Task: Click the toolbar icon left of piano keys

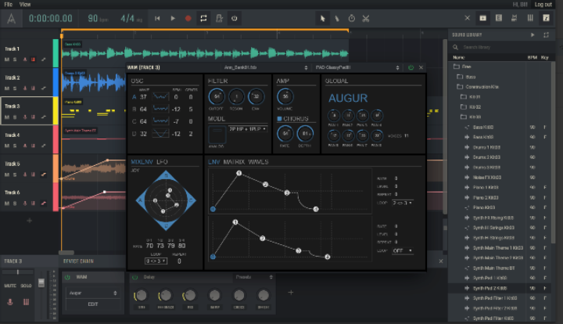Action: click(515, 17)
